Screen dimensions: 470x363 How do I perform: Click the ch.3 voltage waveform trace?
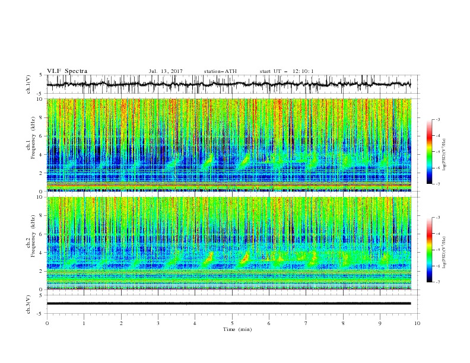228,304
